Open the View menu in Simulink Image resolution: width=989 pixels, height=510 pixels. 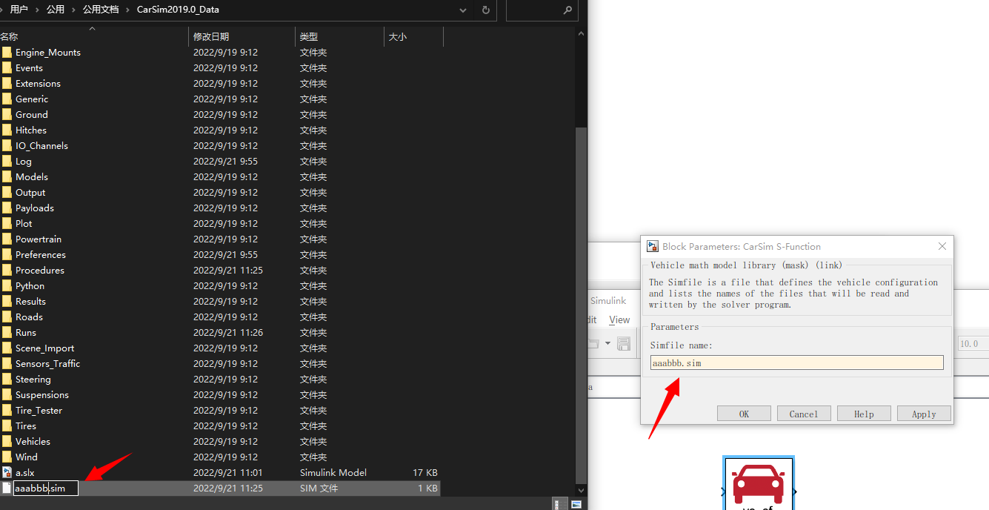tap(619, 320)
